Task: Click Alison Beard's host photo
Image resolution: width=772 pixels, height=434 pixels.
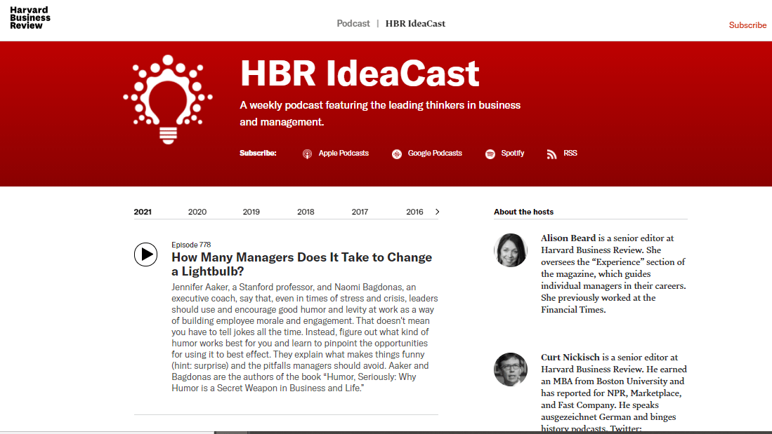Action: (x=511, y=250)
